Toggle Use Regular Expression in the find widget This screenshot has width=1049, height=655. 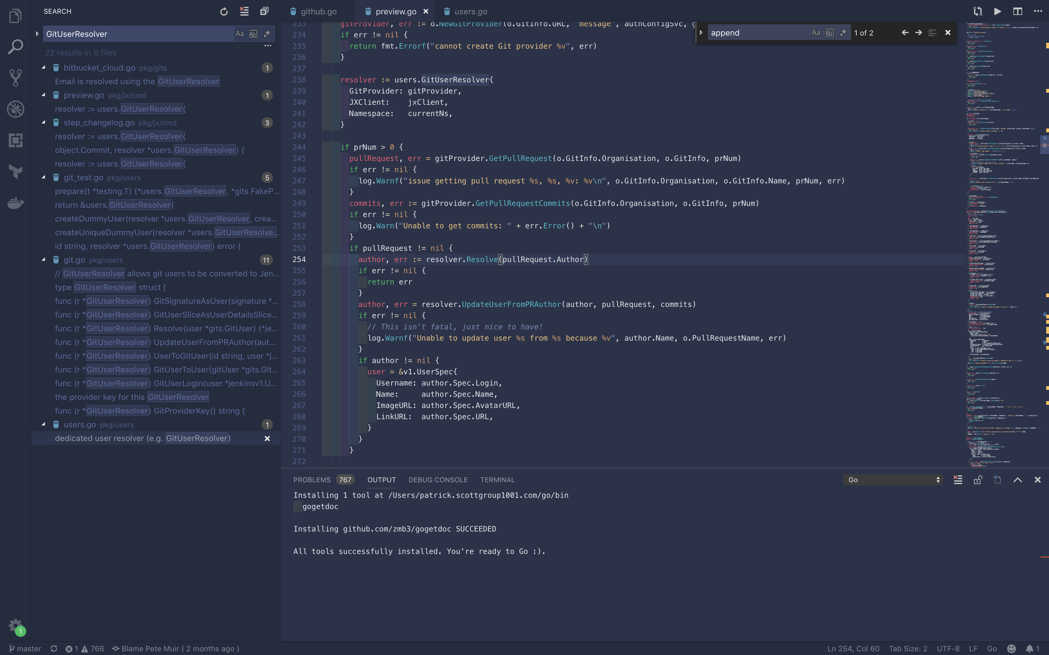(843, 32)
